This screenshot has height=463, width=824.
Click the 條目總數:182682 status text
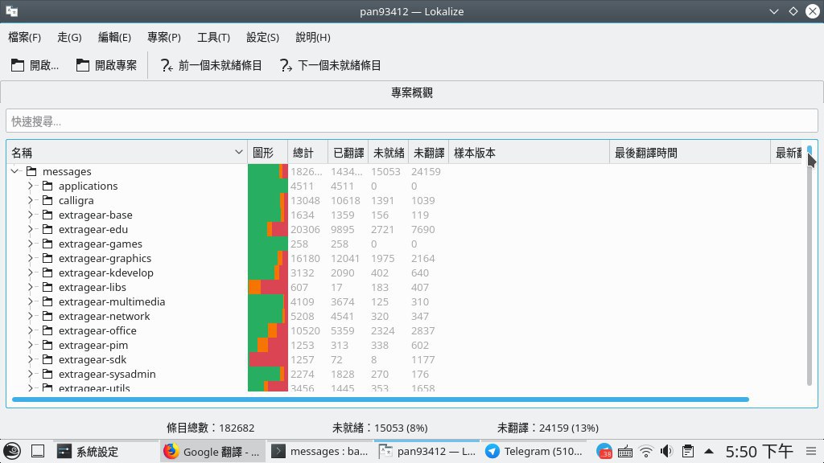point(210,428)
